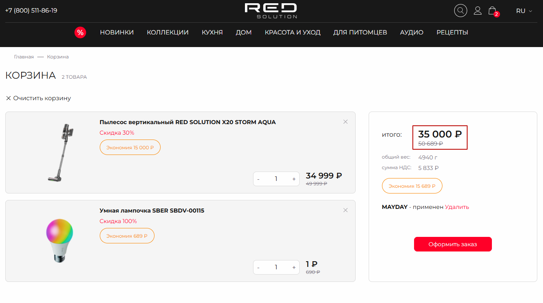Open the search magnifier icon
543x303 pixels.
coord(461,11)
